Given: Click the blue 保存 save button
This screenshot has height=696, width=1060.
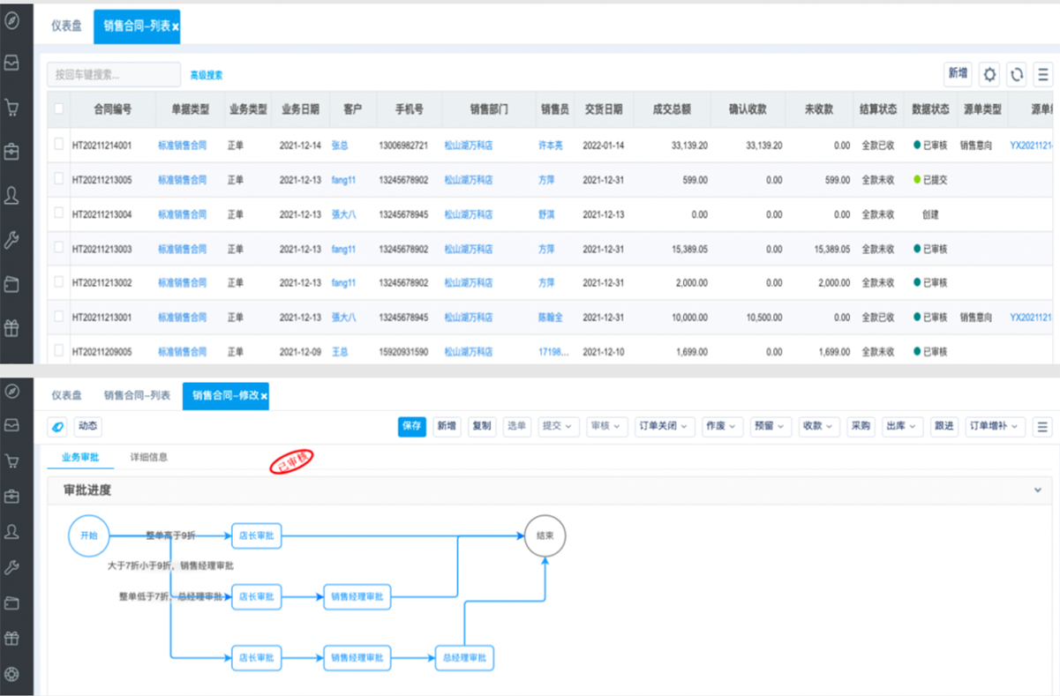Looking at the screenshot, I should (411, 426).
